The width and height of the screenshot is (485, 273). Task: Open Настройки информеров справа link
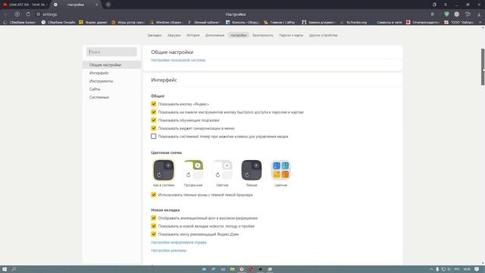click(179, 243)
